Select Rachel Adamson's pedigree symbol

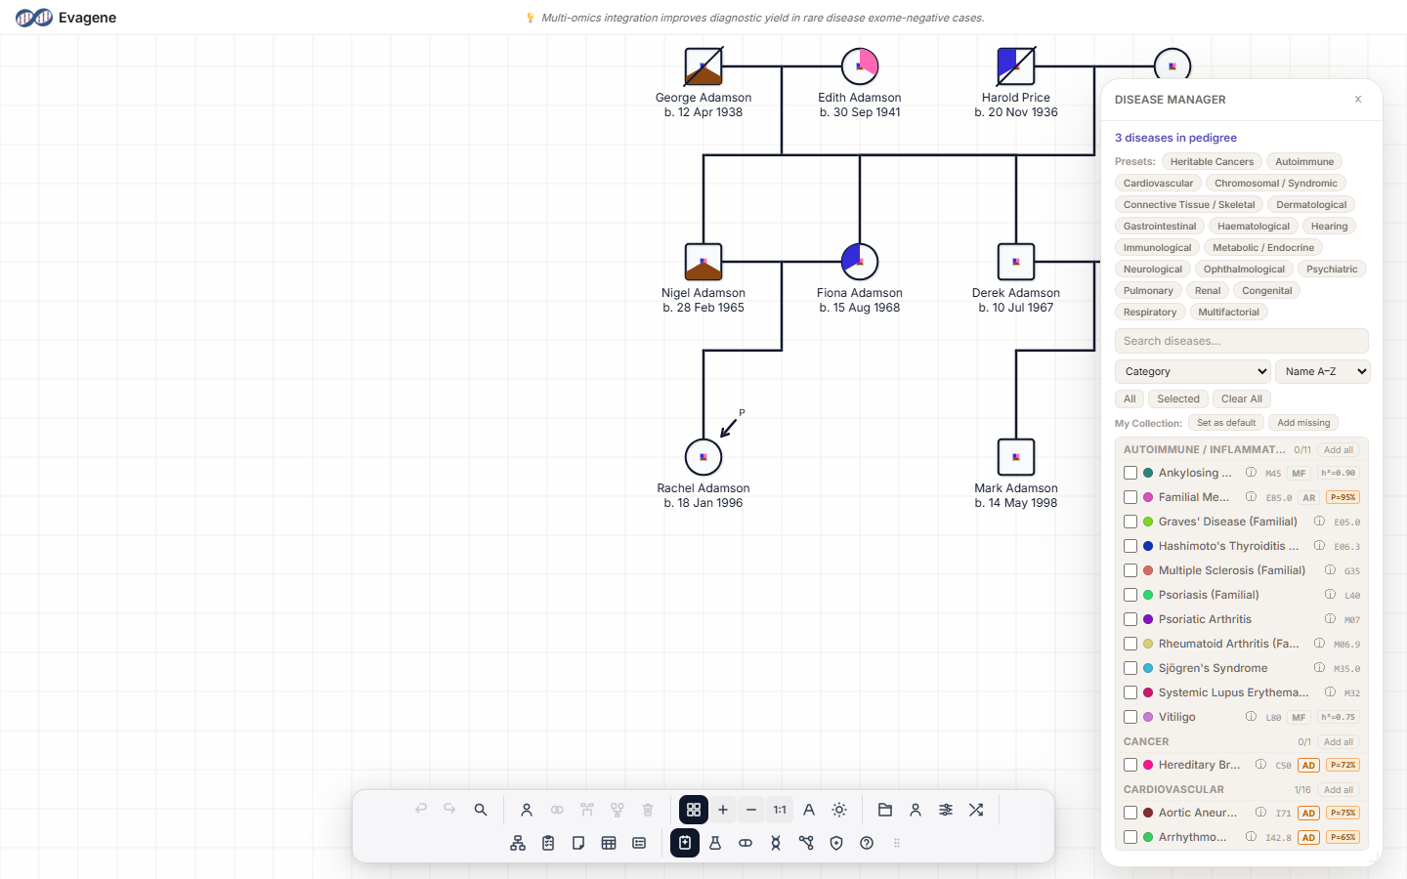click(x=703, y=457)
